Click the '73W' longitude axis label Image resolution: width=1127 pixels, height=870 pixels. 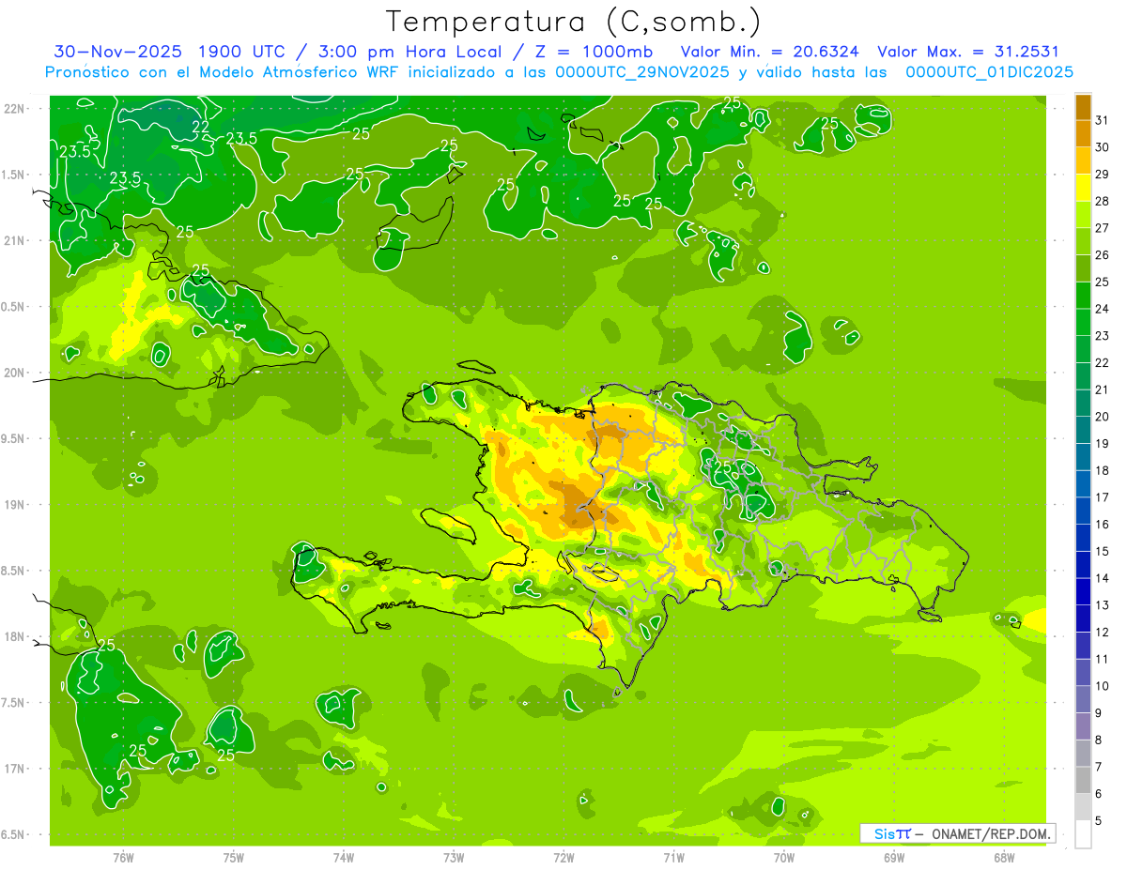(454, 858)
